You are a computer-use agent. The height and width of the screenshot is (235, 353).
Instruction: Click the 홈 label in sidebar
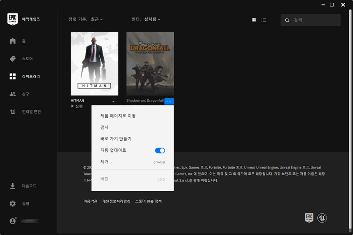[x=24, y=41]
